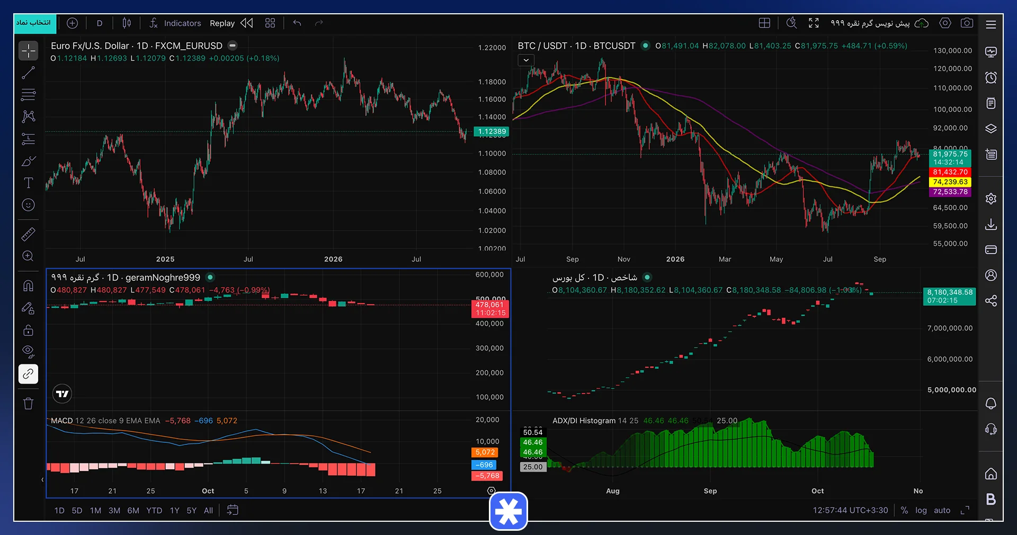Toggle magnet mode

tap(28, 286)
